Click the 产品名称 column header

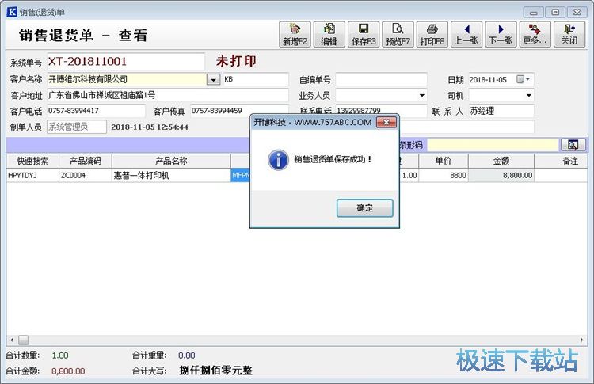tap(171, 161)
